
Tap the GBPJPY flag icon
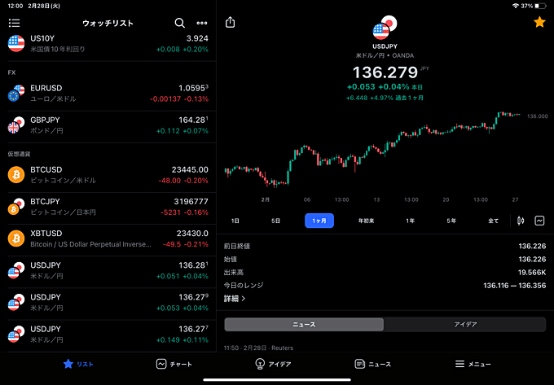16,125
